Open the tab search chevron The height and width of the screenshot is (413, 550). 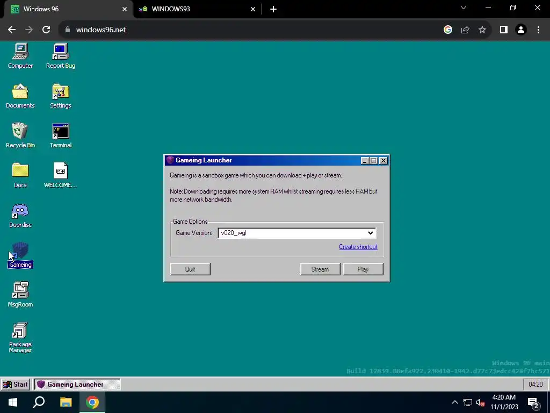[464, 8]
